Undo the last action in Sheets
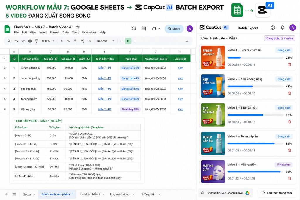Screen dimensions: 300x200 [16, 41]
